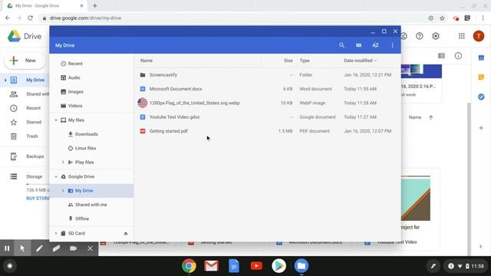The width and height of the screenshot is (491, 276).
Task: Expand My Drive arrow in Drive web sidebar
Action: point(5,80)
